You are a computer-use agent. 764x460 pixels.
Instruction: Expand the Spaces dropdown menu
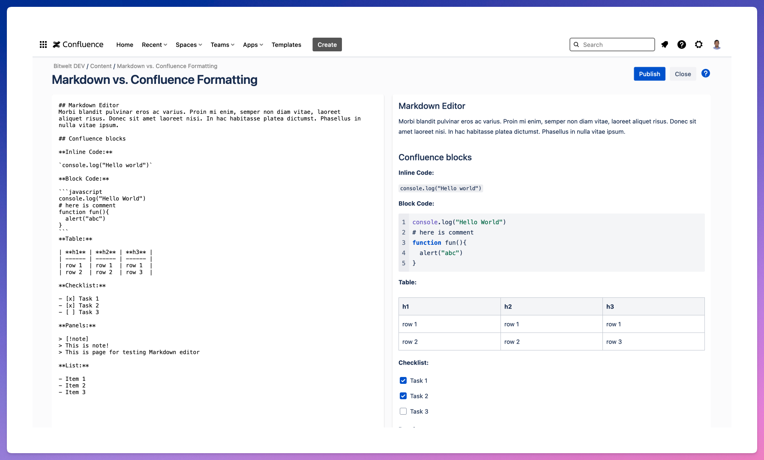click(189, 45)
